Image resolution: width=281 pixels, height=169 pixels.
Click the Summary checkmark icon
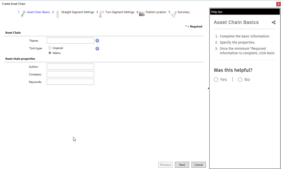(x=174, y=14)
